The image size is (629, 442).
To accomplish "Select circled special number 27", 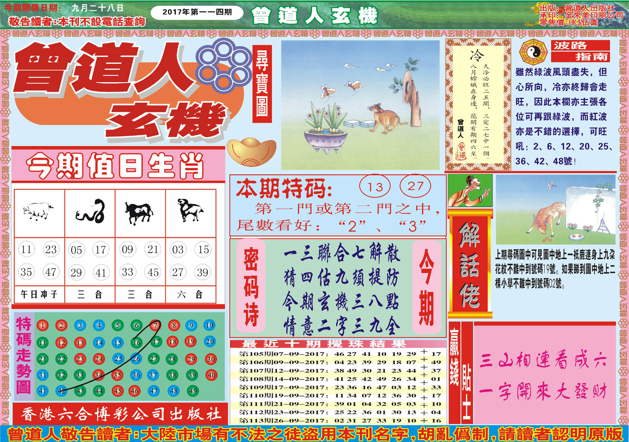I will [x=415, y=186].
